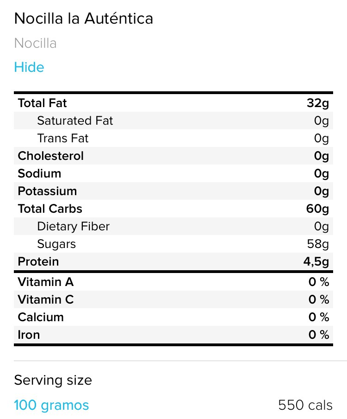Tap the Trans Fat row
The width and height of the screenshot is (347, 419).
tap(173, 138)
